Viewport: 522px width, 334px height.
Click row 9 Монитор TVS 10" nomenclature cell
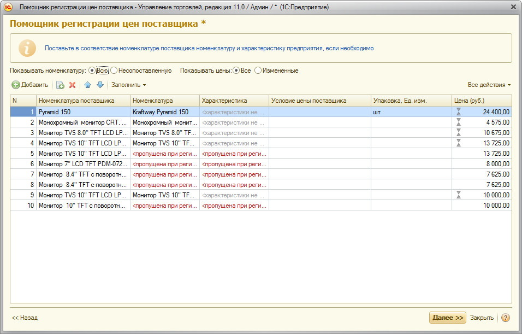(x=165, y=195)
